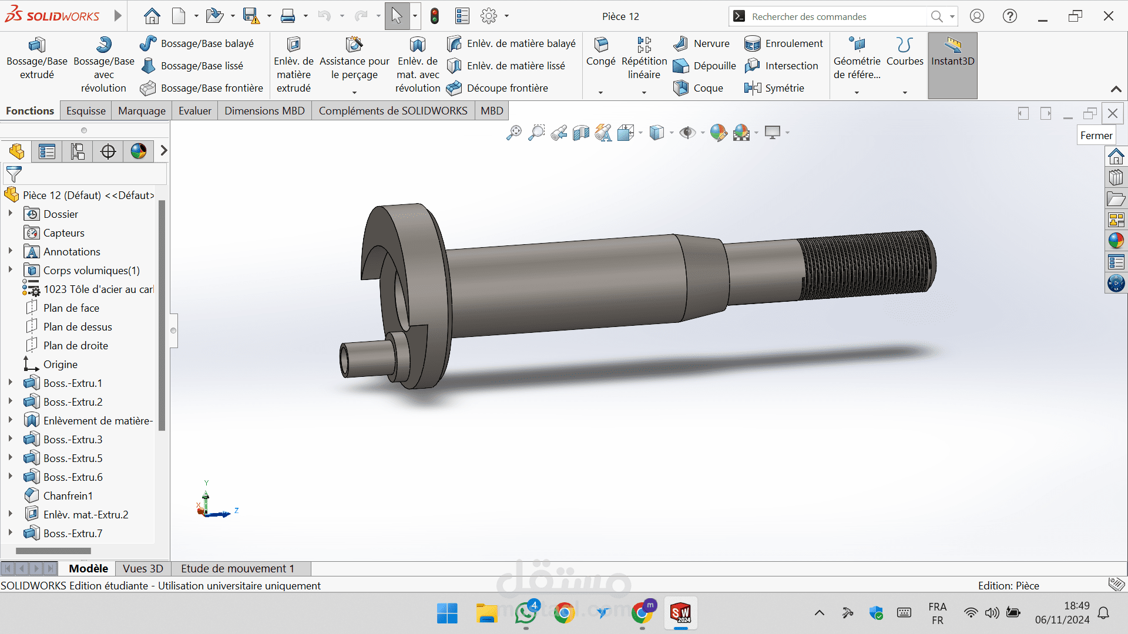The height and width of the screenshot is (634, 1128).
Task: Open the Vues 3D bottom tab
Action: click(x=143, y=568)
